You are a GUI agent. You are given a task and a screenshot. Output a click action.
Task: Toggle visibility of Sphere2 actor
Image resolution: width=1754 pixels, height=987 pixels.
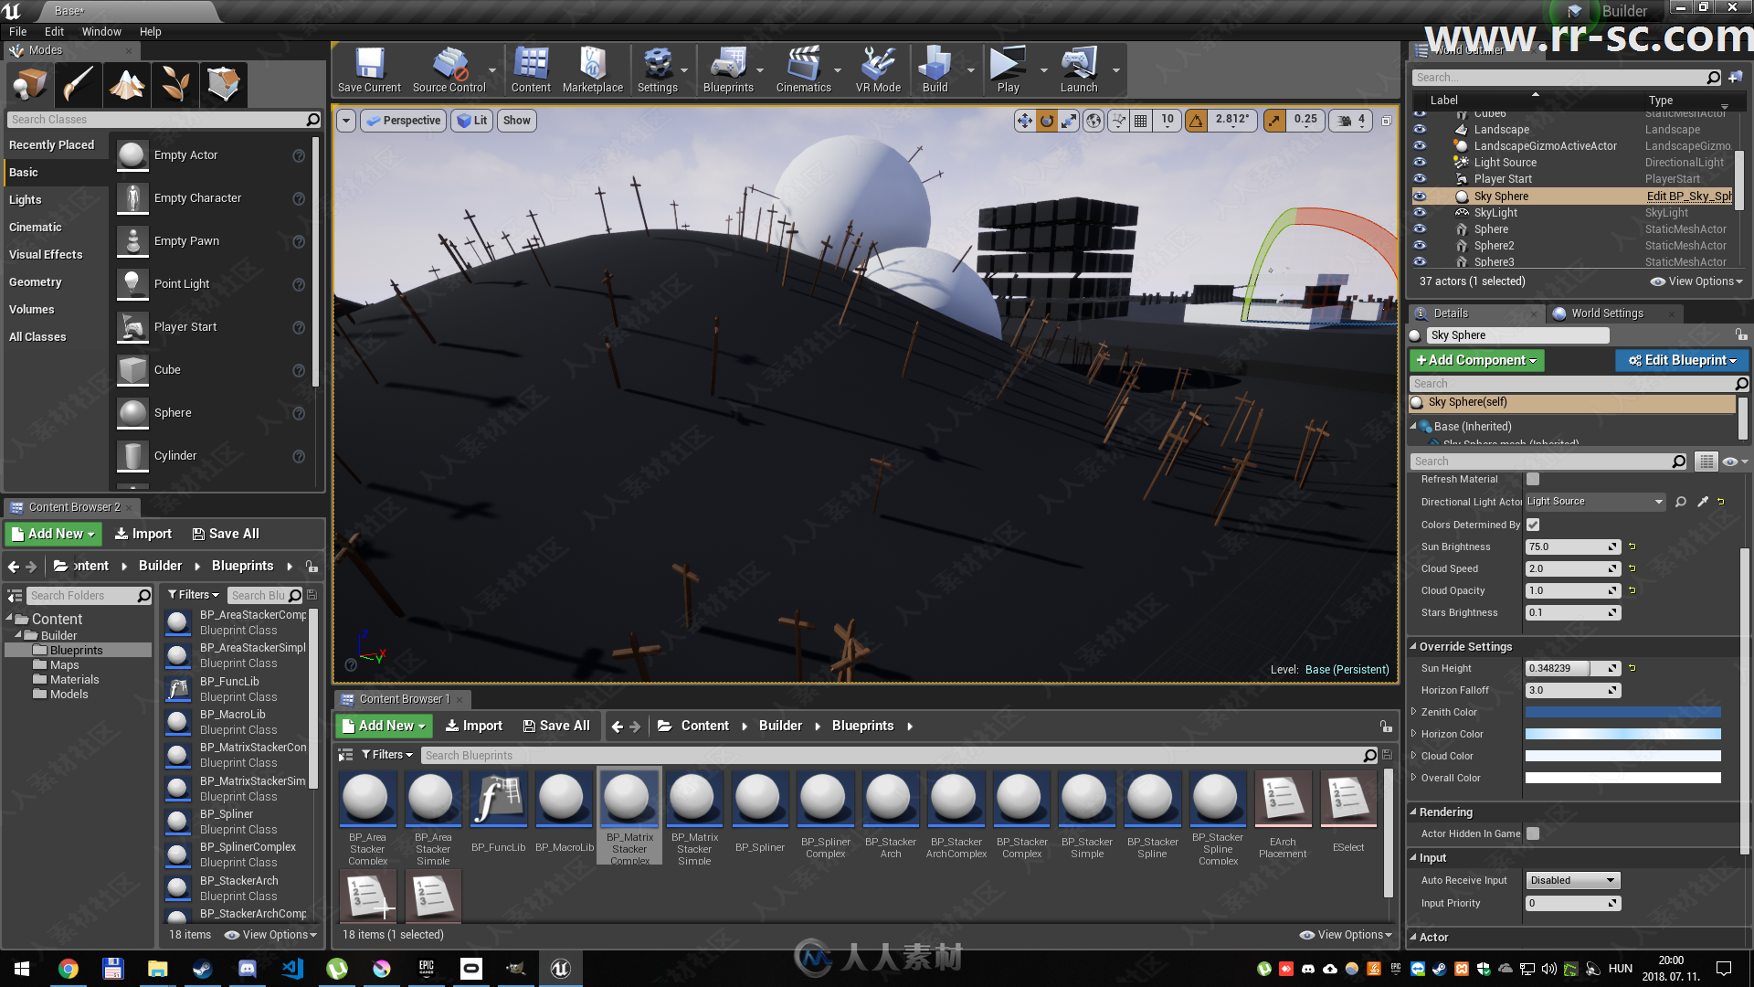pyautogui.click(x=1420, y=246)
